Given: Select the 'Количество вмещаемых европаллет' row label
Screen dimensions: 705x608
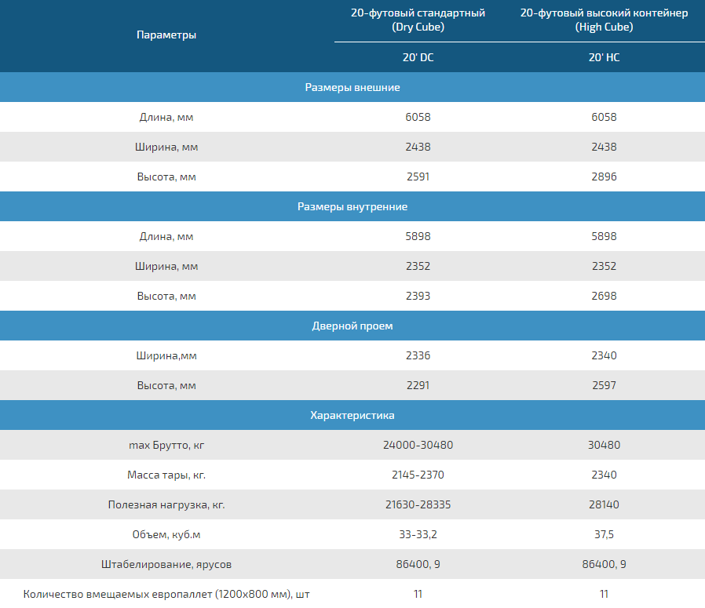Looking at the screenshot, I should point(166,595).
